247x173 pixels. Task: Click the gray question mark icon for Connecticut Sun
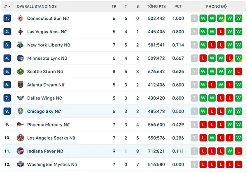point(194,18)
